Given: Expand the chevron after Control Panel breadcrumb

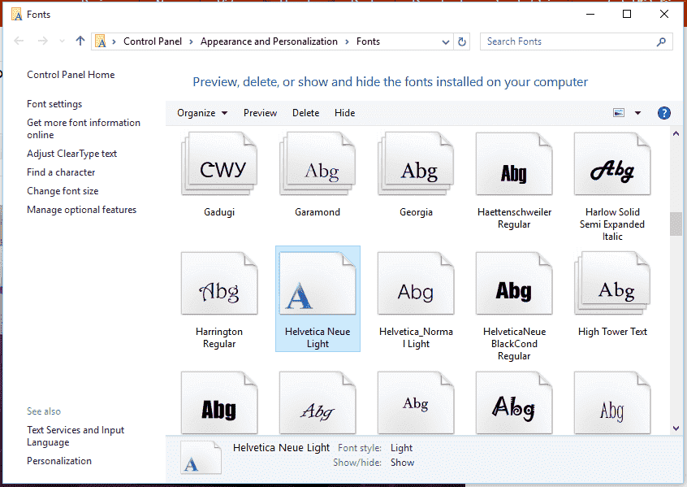Looking at the screenshot, I should pyautogui.click(x=191, y=41).
